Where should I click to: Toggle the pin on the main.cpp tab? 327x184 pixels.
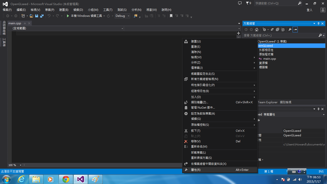coord(25,23)
